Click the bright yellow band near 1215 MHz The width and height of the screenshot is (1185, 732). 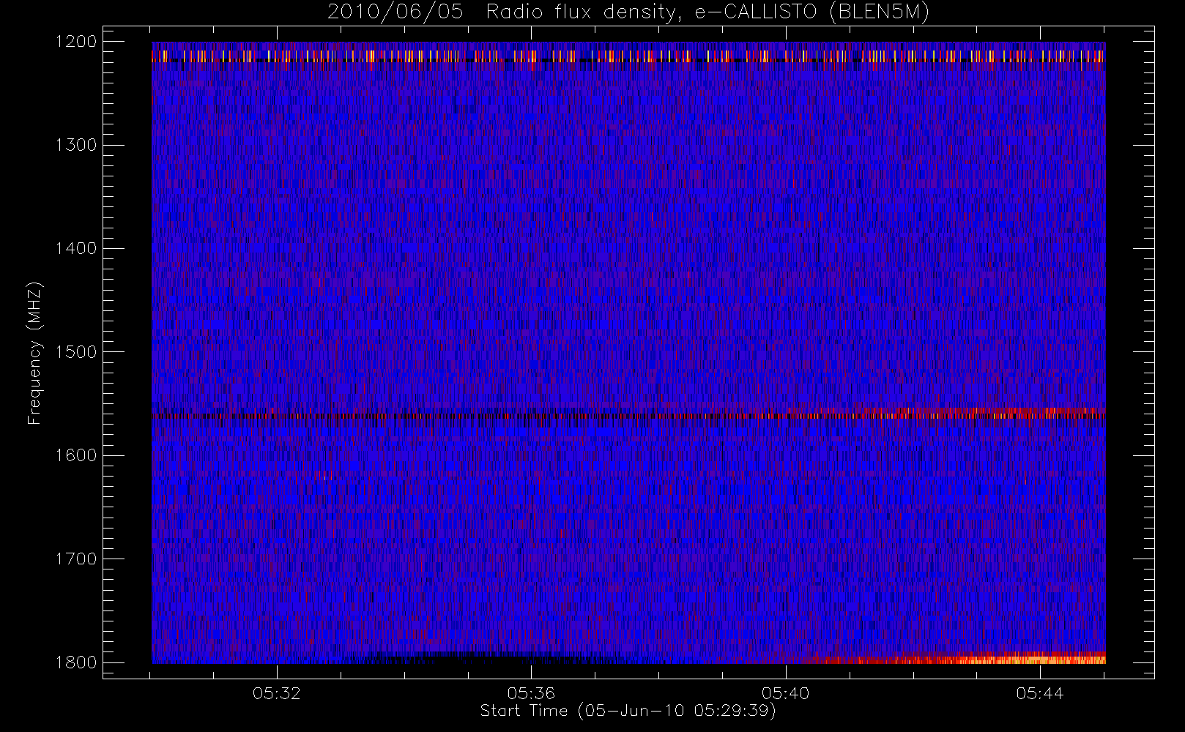pyautogui.click(x=628, y=56)
